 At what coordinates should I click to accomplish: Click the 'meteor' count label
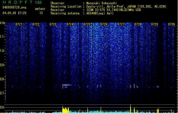point(40,9)
